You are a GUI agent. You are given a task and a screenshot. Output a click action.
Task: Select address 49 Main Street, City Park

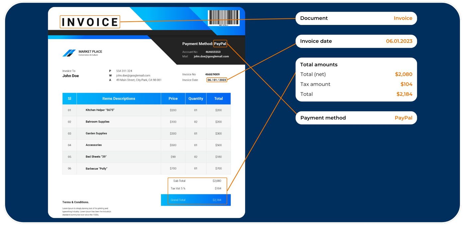139,80
